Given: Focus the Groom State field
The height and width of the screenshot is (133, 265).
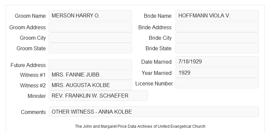Looking at the screenshot, I should 90,48.
